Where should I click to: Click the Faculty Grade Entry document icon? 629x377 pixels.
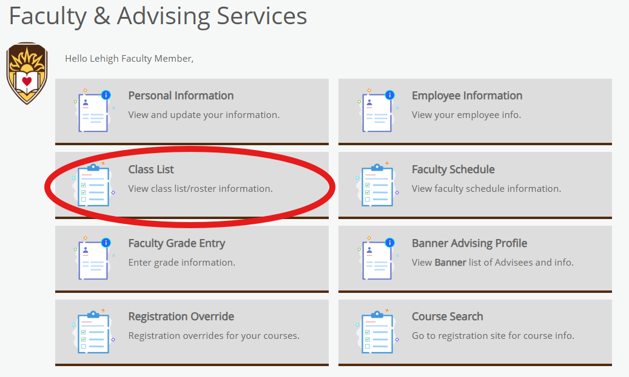coord(94,258)
